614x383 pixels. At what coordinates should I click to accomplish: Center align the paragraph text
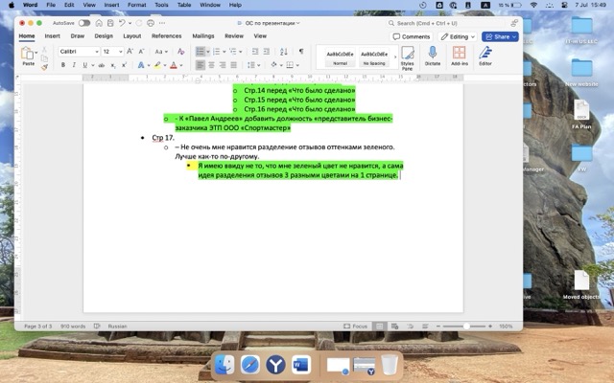coord(212,65)
